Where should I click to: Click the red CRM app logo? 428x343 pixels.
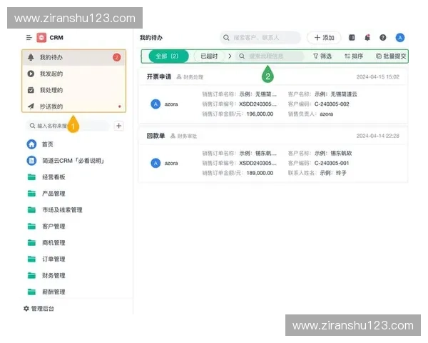click(41, 38)
